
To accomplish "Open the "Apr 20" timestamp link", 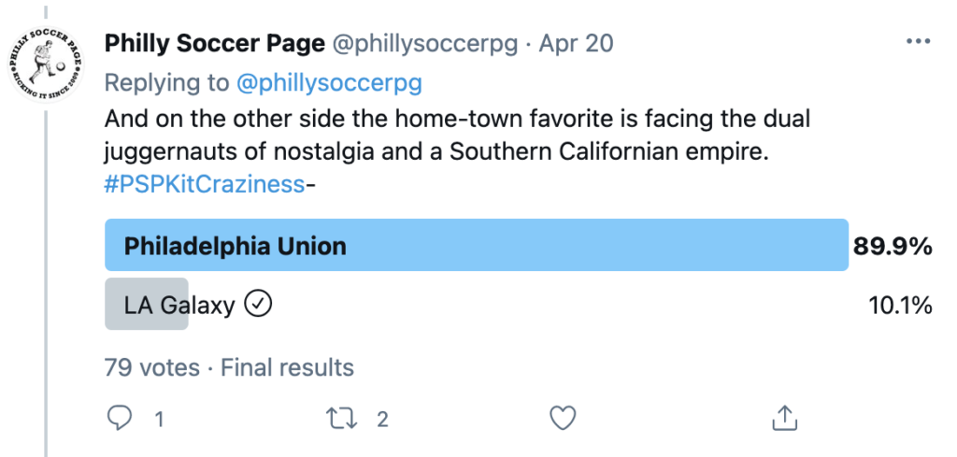I will pos(577,44).
